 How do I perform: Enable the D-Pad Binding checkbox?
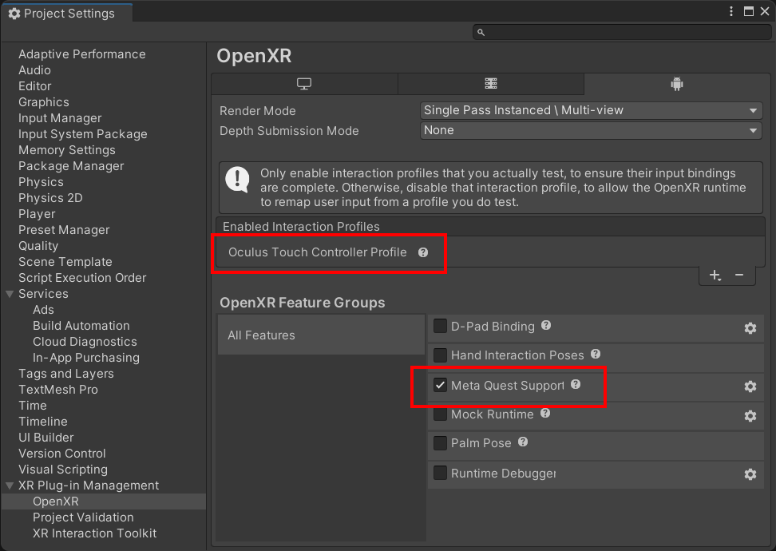(440, 326)
